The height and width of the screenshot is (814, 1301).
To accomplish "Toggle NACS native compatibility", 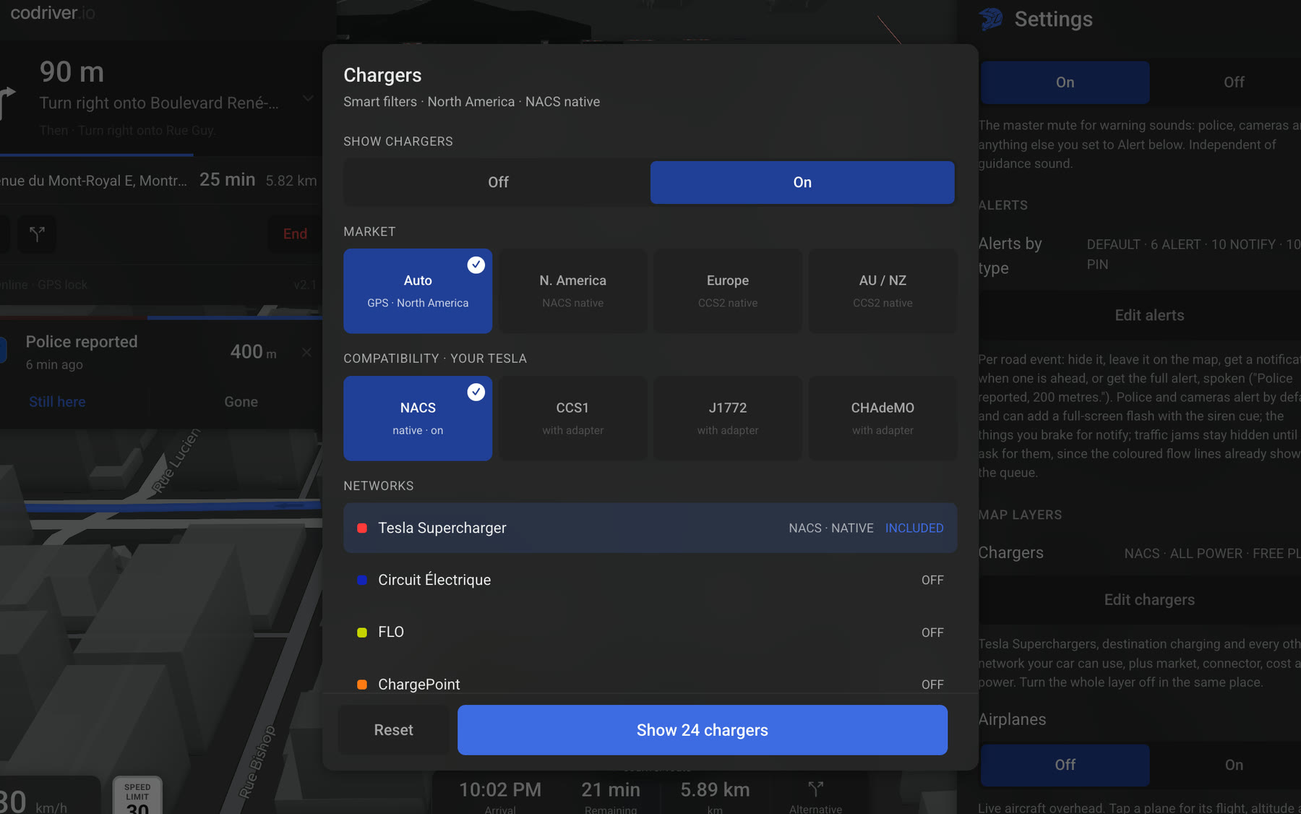I will pos(418,418).
